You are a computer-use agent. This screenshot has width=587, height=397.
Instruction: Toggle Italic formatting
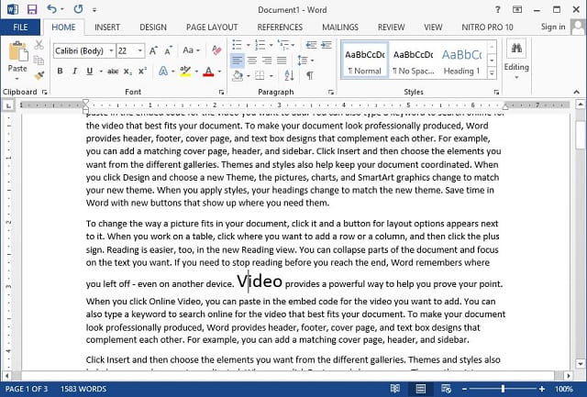point(74,72)
